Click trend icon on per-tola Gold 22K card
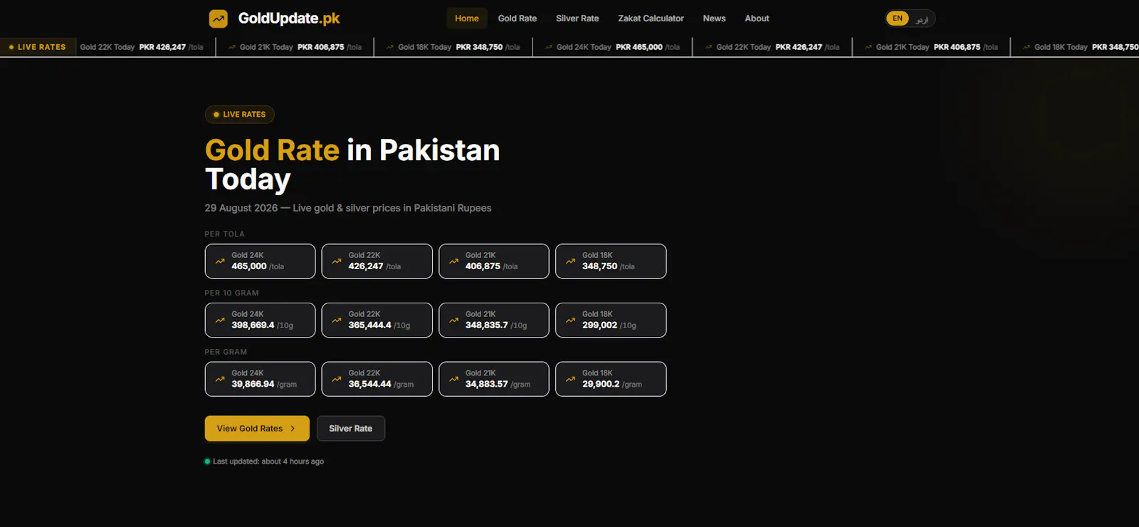Image resolution: width=1139 pixels, height=527 pixels. coord(337,261)
